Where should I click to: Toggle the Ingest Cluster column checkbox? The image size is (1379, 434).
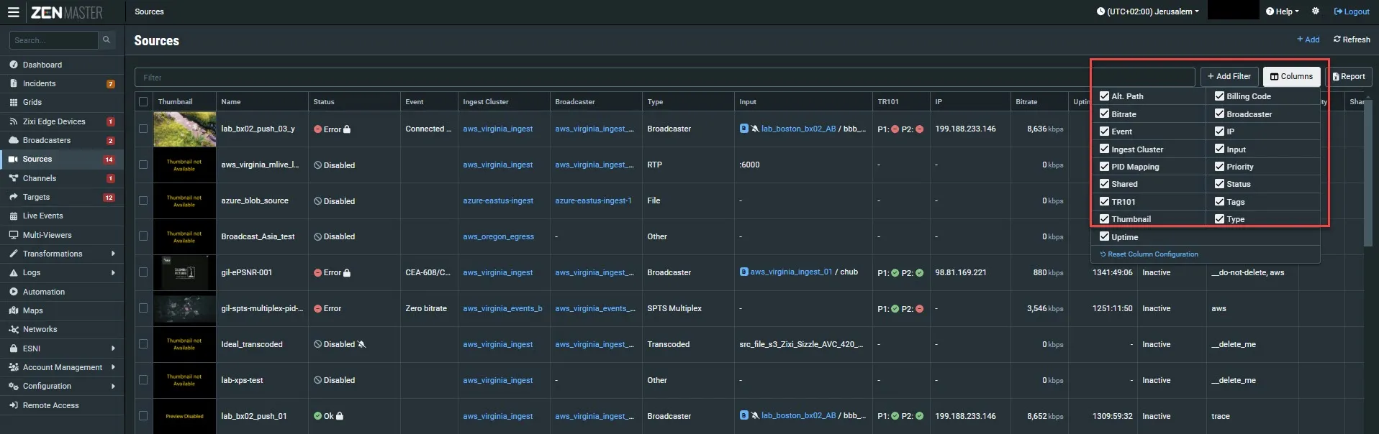[x=1104, y=149]
